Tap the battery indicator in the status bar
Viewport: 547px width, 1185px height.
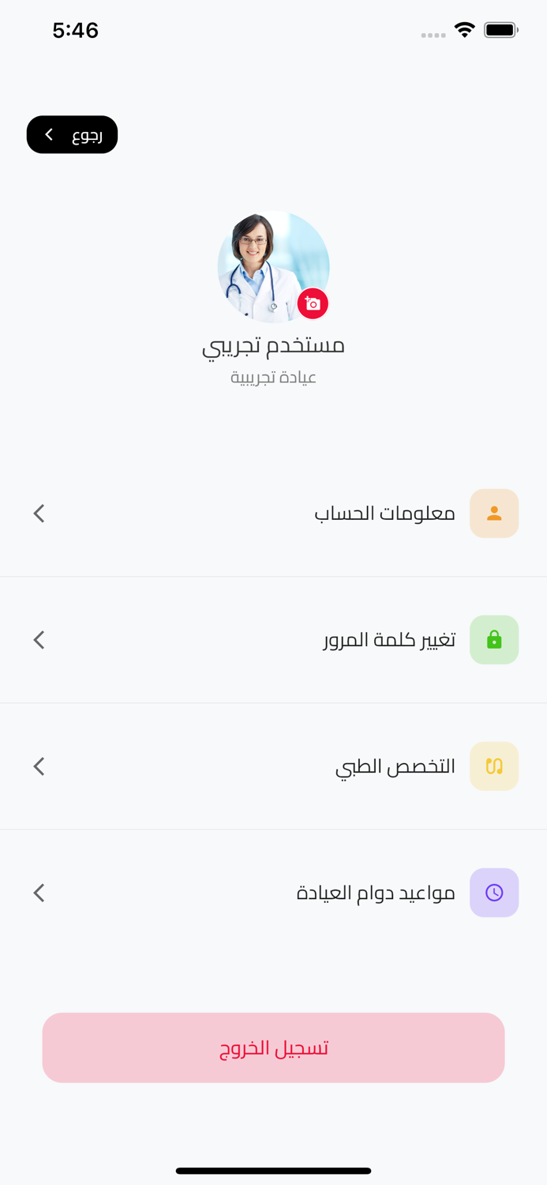pos(500,29)
